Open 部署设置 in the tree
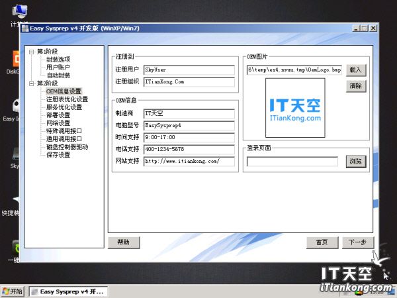397x298 pixels. tap(58, 115)
